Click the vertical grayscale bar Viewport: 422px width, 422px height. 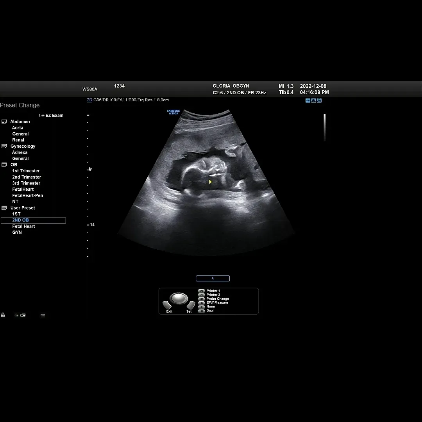click(x=325, y=127)
